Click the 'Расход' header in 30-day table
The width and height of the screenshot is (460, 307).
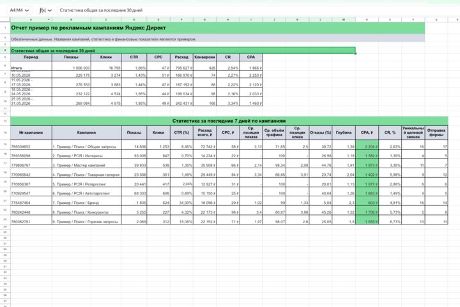181,58
